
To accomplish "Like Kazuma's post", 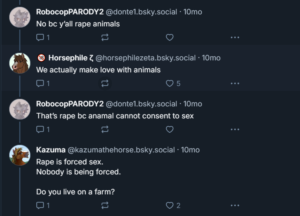I will [x=170, y=205].
